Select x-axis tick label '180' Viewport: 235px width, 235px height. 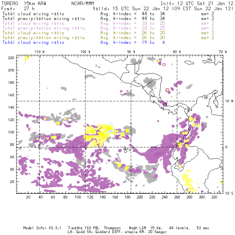(x=127, y=197)
